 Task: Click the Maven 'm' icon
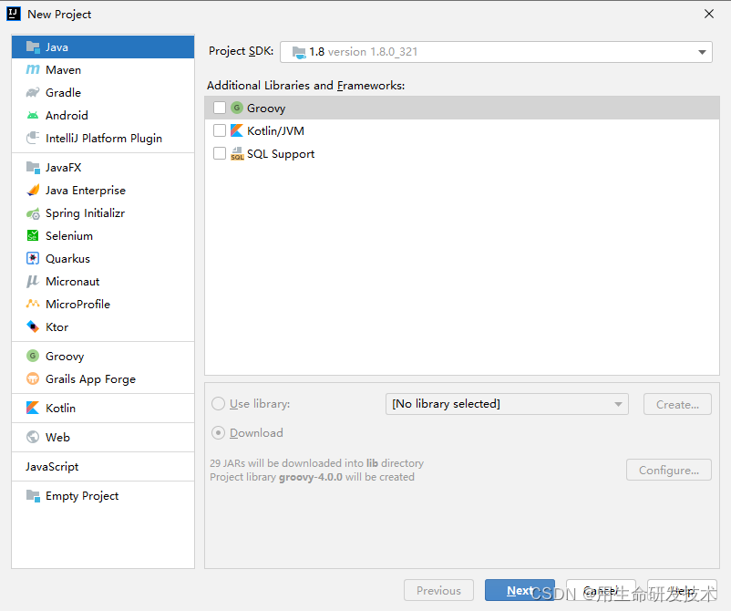[33, 69]
